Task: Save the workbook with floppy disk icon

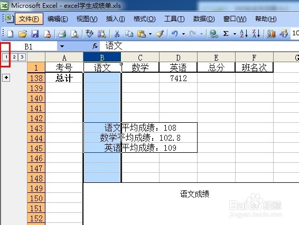Action: pyautogui.click(x=35, y=34)
